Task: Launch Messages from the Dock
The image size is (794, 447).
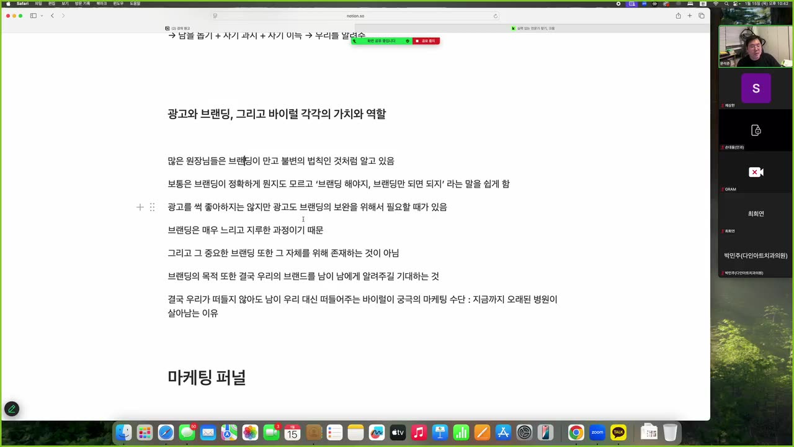Action: [x=187, y=432]
